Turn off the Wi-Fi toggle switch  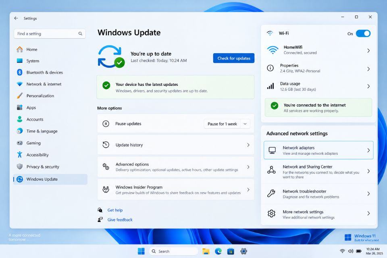363,33
